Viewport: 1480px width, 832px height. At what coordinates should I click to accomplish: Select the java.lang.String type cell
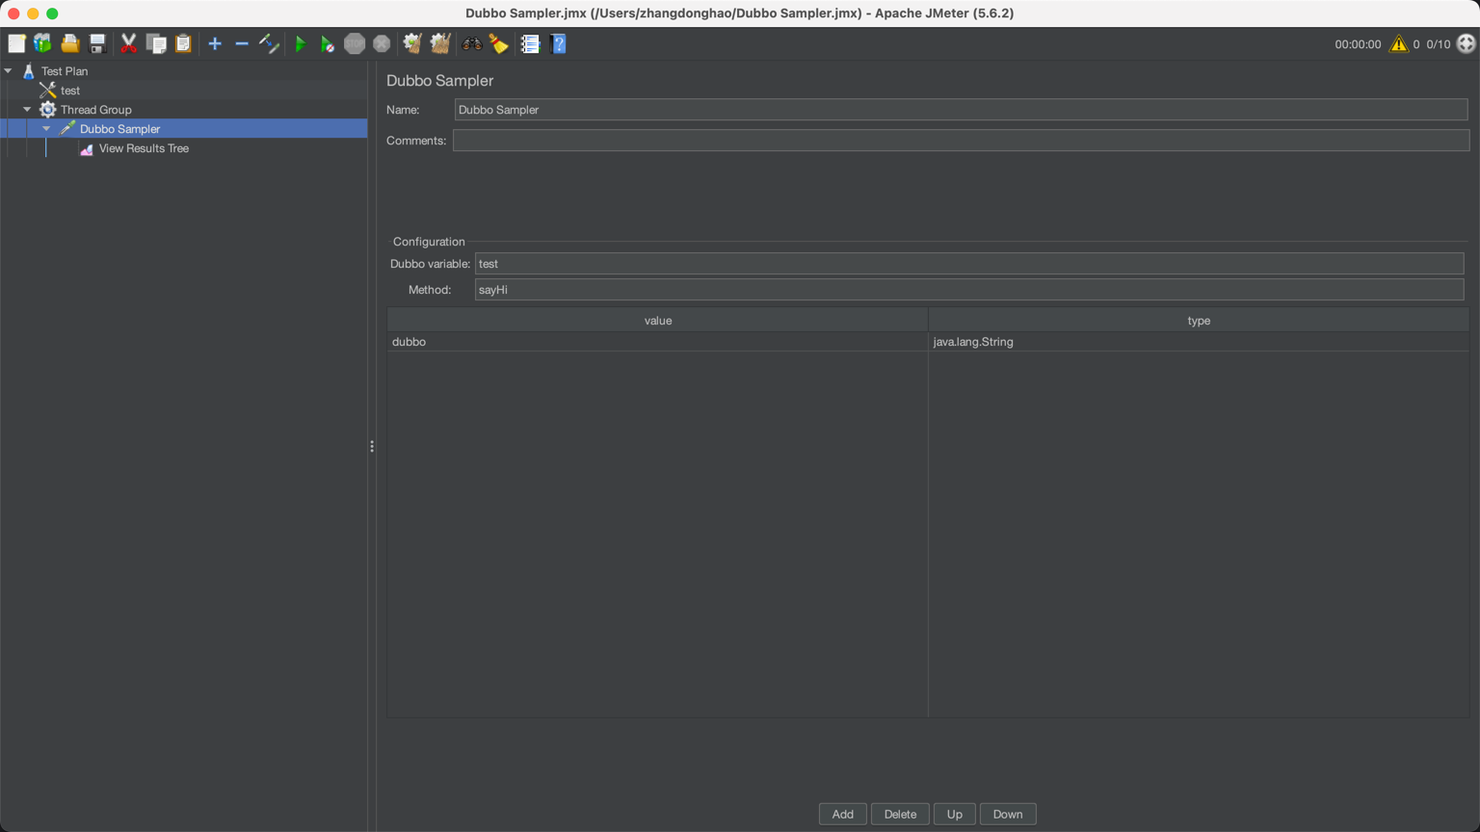pyautogui.click(x=1199, y=342)
